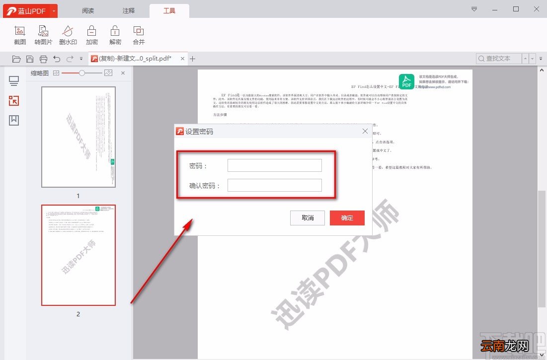Select the 工具 tab

point(169,11)
